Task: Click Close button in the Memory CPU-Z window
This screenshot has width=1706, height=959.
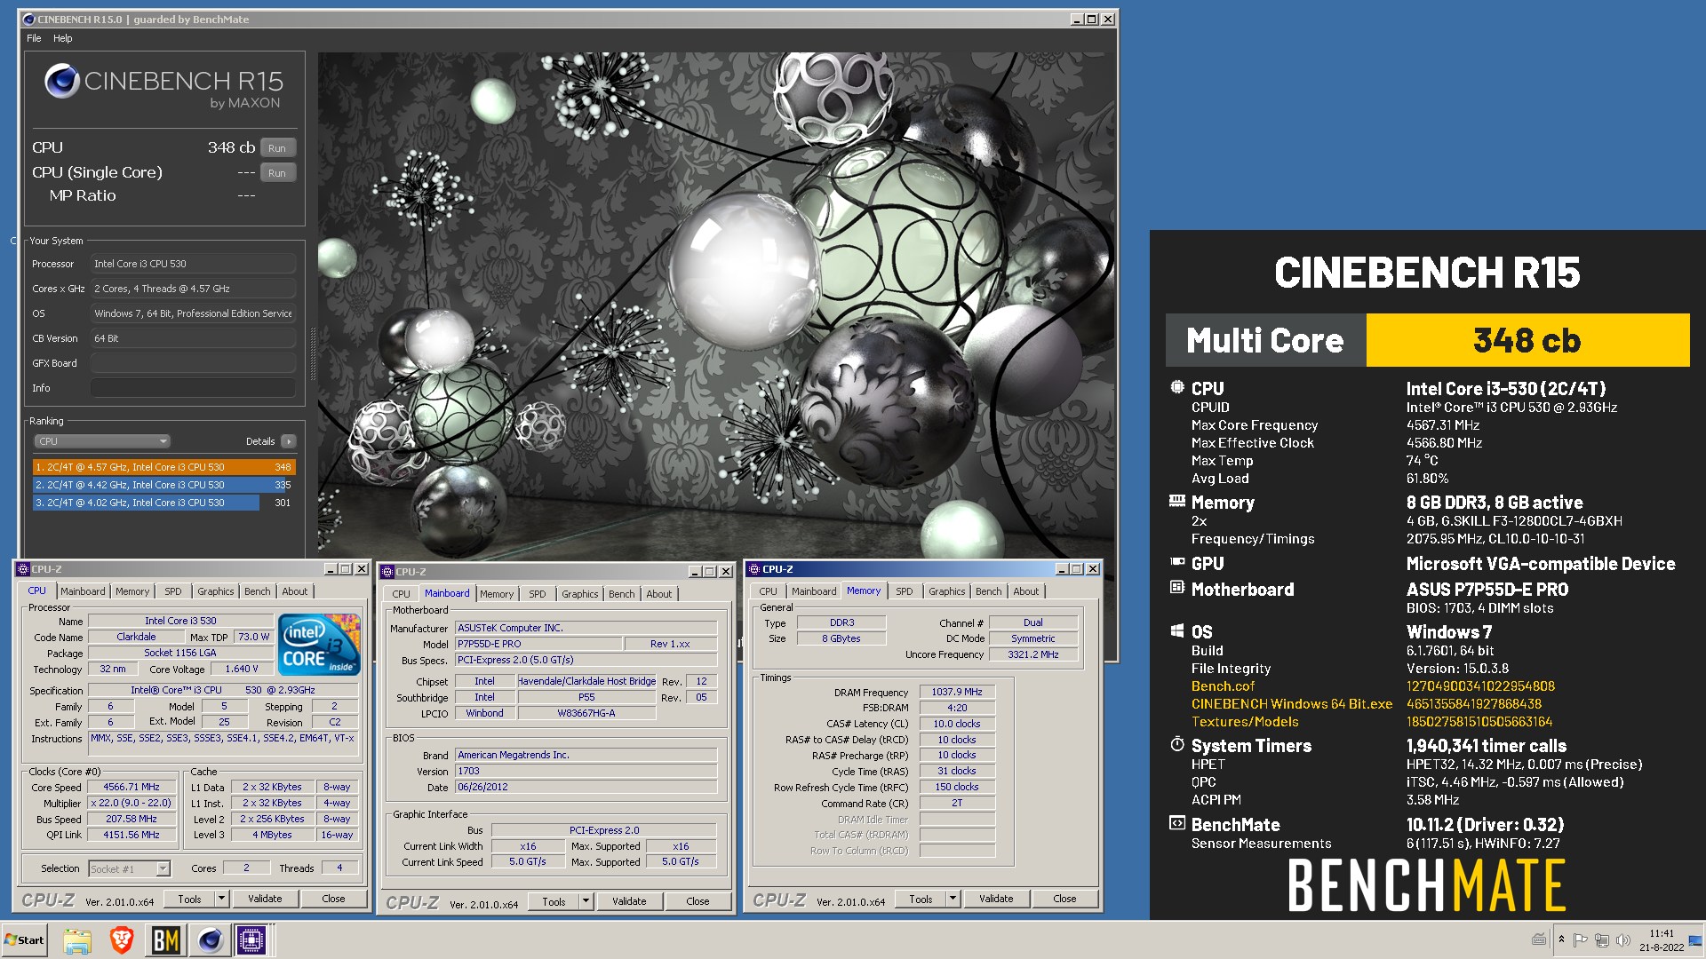Action: coord(1064,899)
